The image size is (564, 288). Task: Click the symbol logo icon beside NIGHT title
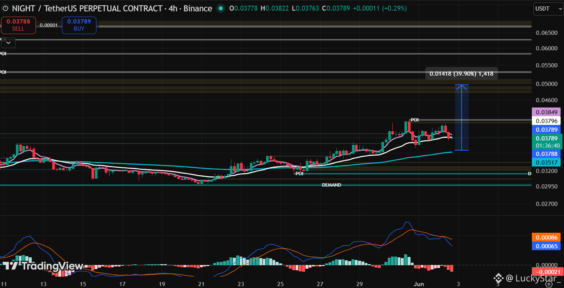pos(6,8)
